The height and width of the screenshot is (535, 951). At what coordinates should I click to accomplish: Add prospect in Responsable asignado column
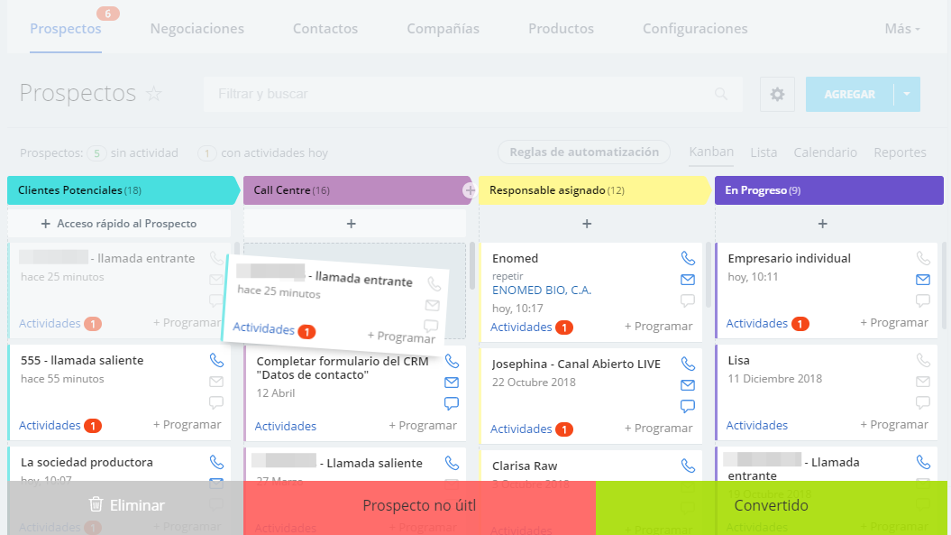(x=587, y=224)
